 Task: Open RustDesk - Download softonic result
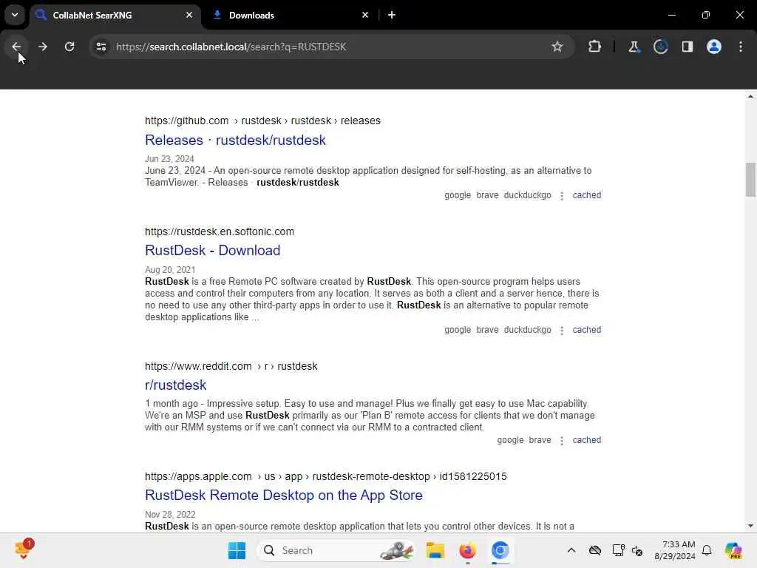pos(212,250)
